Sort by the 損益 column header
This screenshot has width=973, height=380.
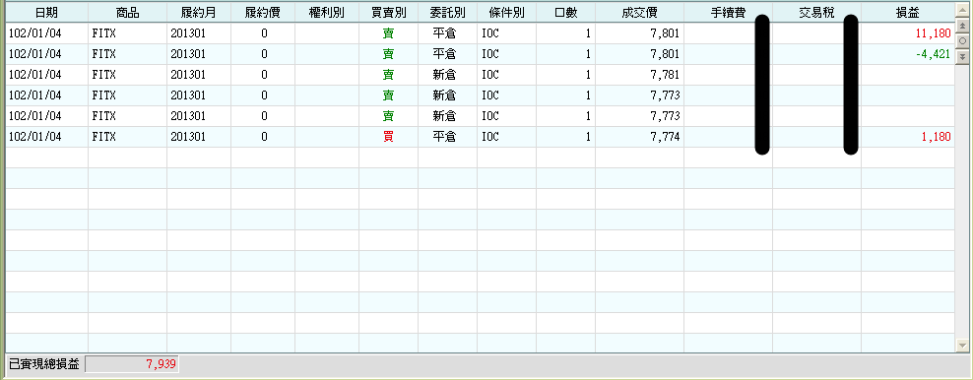tap(908, 13)
